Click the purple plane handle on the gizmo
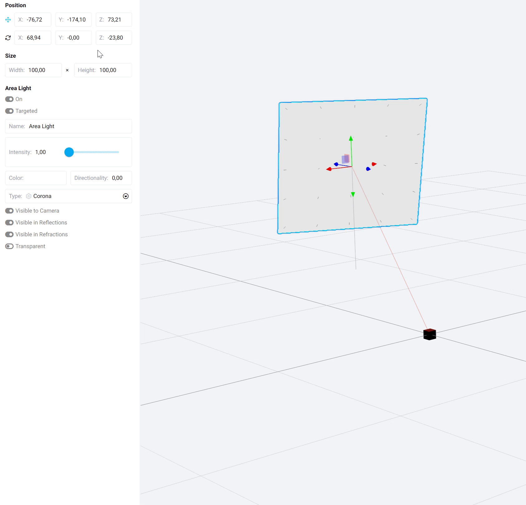The width and height of the screenshot is (526, 505). click(x=345, y=159)
